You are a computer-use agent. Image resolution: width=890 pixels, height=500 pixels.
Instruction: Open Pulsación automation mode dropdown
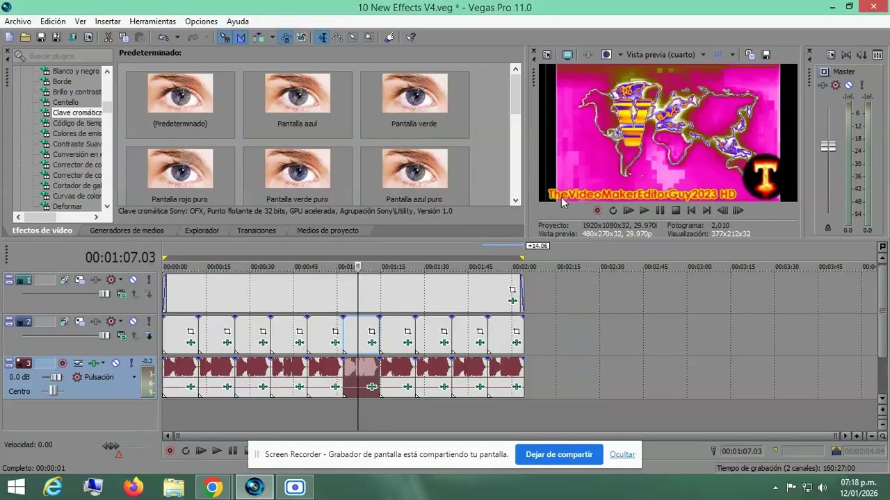pyautogui.click(x=134, y=377)
